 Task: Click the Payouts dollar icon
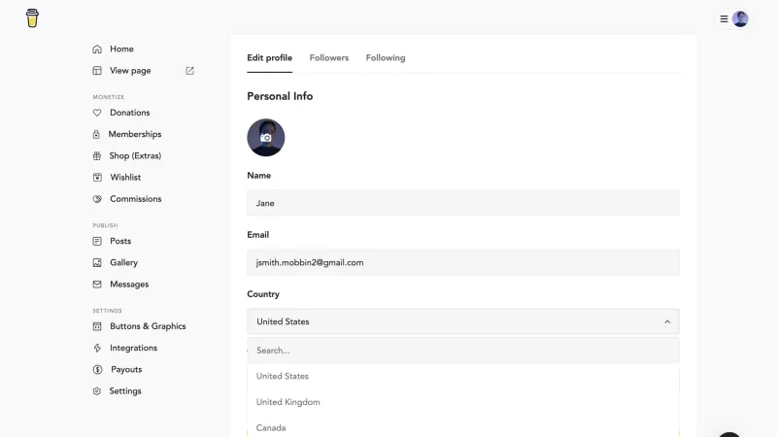tap(98, 370)
